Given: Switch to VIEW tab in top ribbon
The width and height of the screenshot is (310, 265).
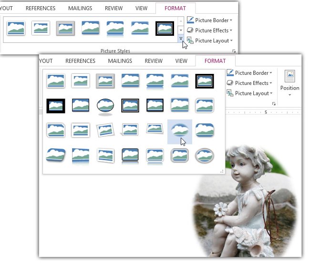Looking at the screenshot, I should point(141,8).
